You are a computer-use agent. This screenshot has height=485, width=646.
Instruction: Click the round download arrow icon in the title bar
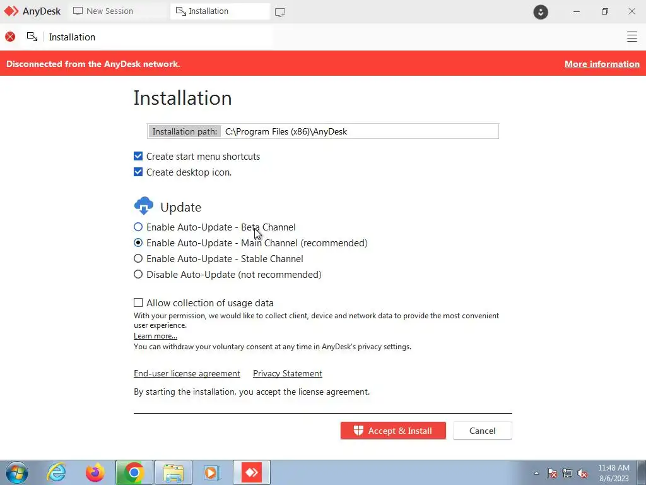point(541,12)
